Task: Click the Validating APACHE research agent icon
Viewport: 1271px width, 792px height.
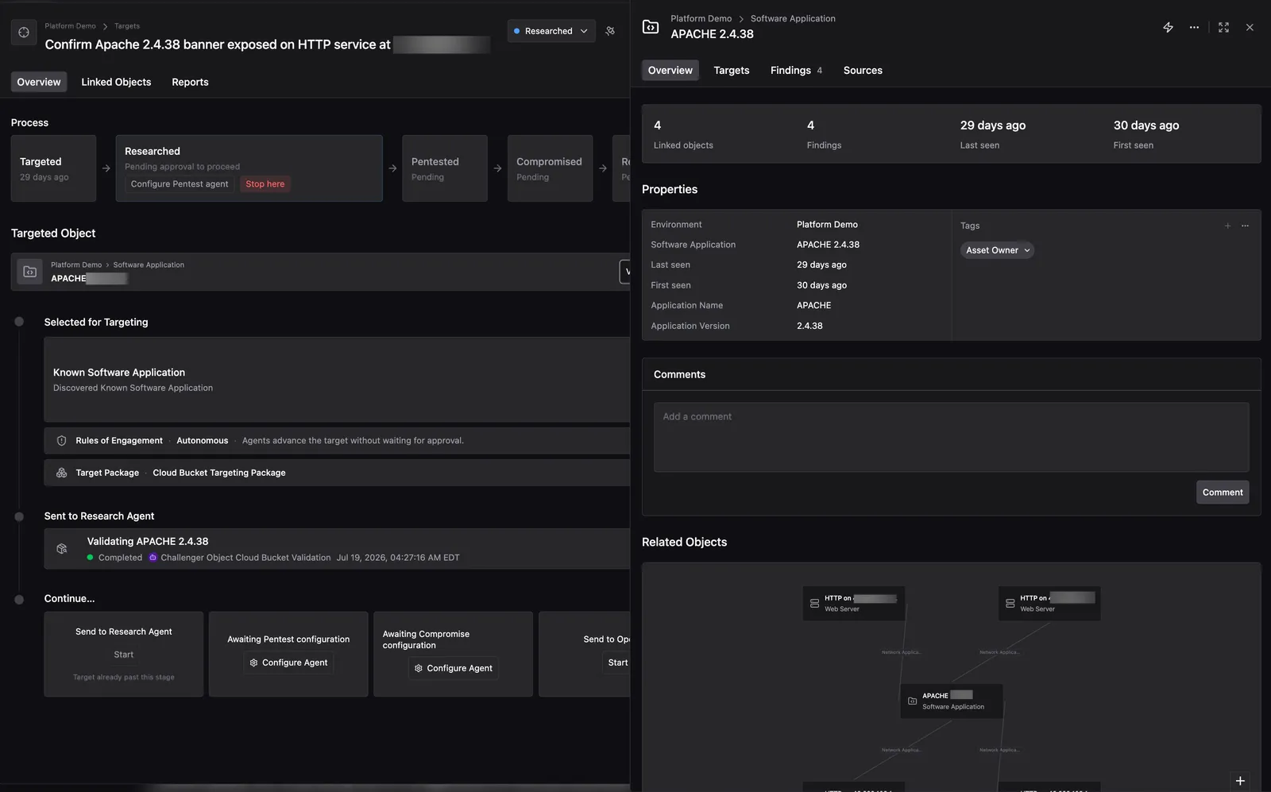Action: (62, 549)
